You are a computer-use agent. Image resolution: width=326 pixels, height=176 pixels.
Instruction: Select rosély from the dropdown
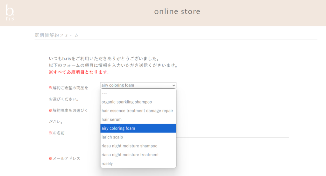click(x=138, y=164)
